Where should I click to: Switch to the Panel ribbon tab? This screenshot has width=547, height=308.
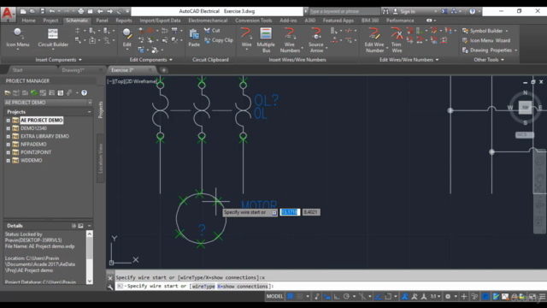pos(102,21)
